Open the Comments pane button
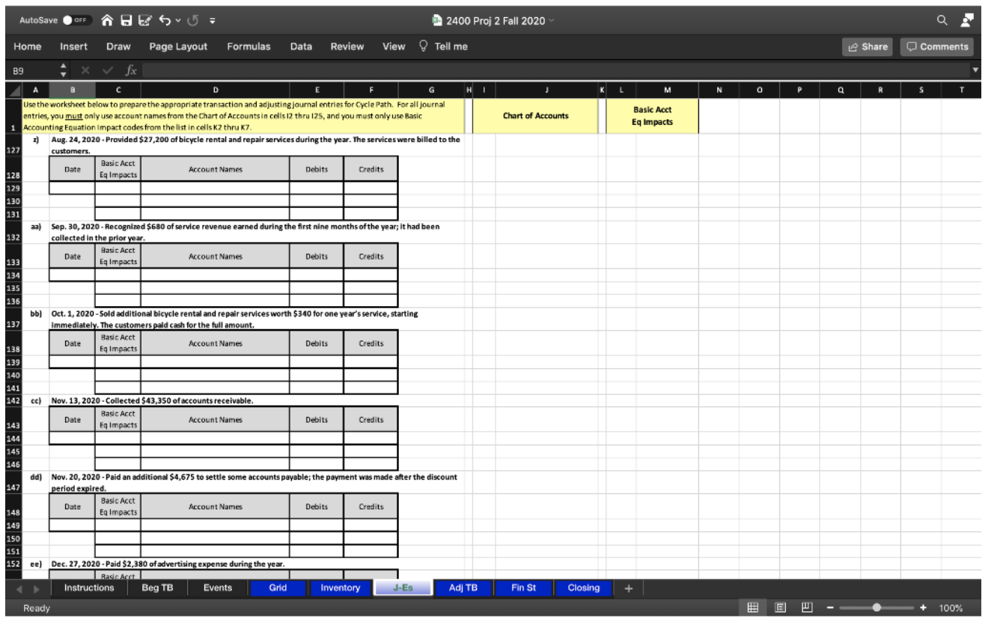This screenshot has height=633, width=997. tap(936, 46)
